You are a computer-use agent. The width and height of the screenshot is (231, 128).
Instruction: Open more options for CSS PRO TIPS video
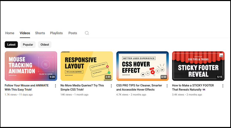(x=167, y=86)
